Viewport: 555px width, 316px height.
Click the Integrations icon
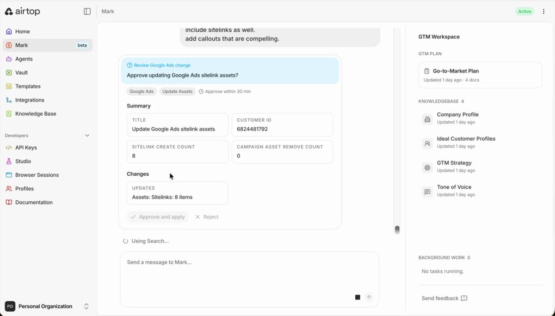click(x=9, y=100)
